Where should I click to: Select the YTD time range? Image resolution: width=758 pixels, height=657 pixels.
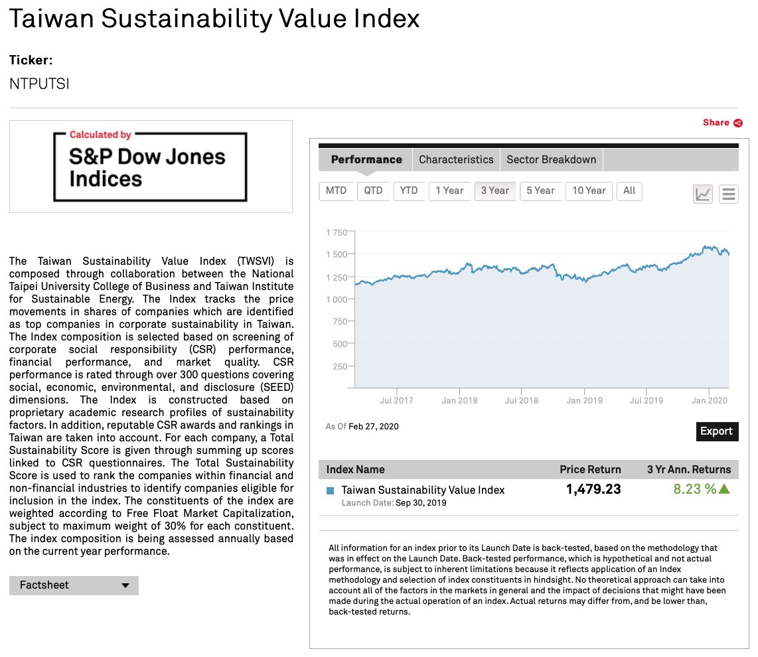(x=409, y=190)
